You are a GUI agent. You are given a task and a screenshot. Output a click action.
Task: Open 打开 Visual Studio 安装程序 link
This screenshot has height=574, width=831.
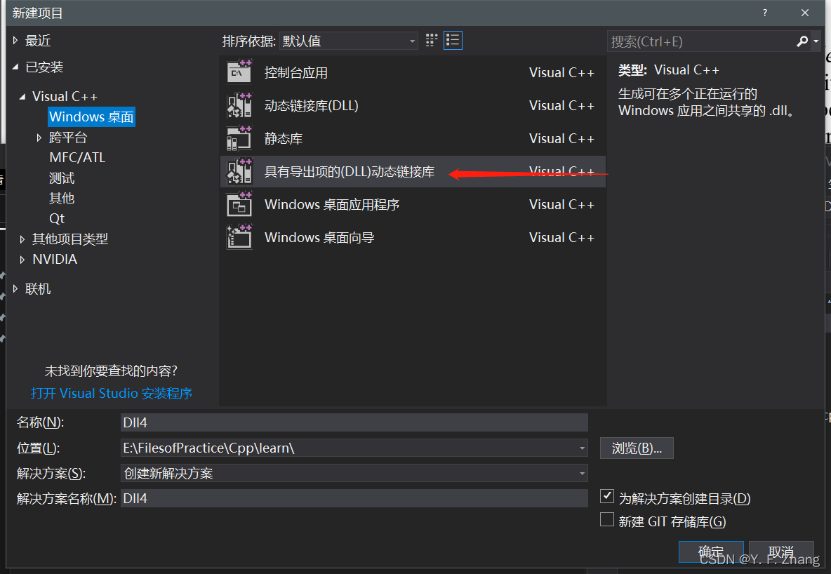(112, 393)
